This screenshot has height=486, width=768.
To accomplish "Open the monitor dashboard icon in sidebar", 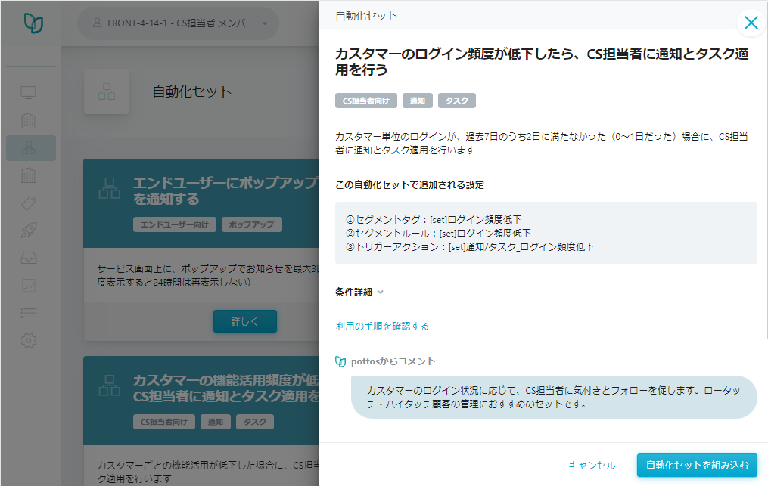I will [29, 92].
